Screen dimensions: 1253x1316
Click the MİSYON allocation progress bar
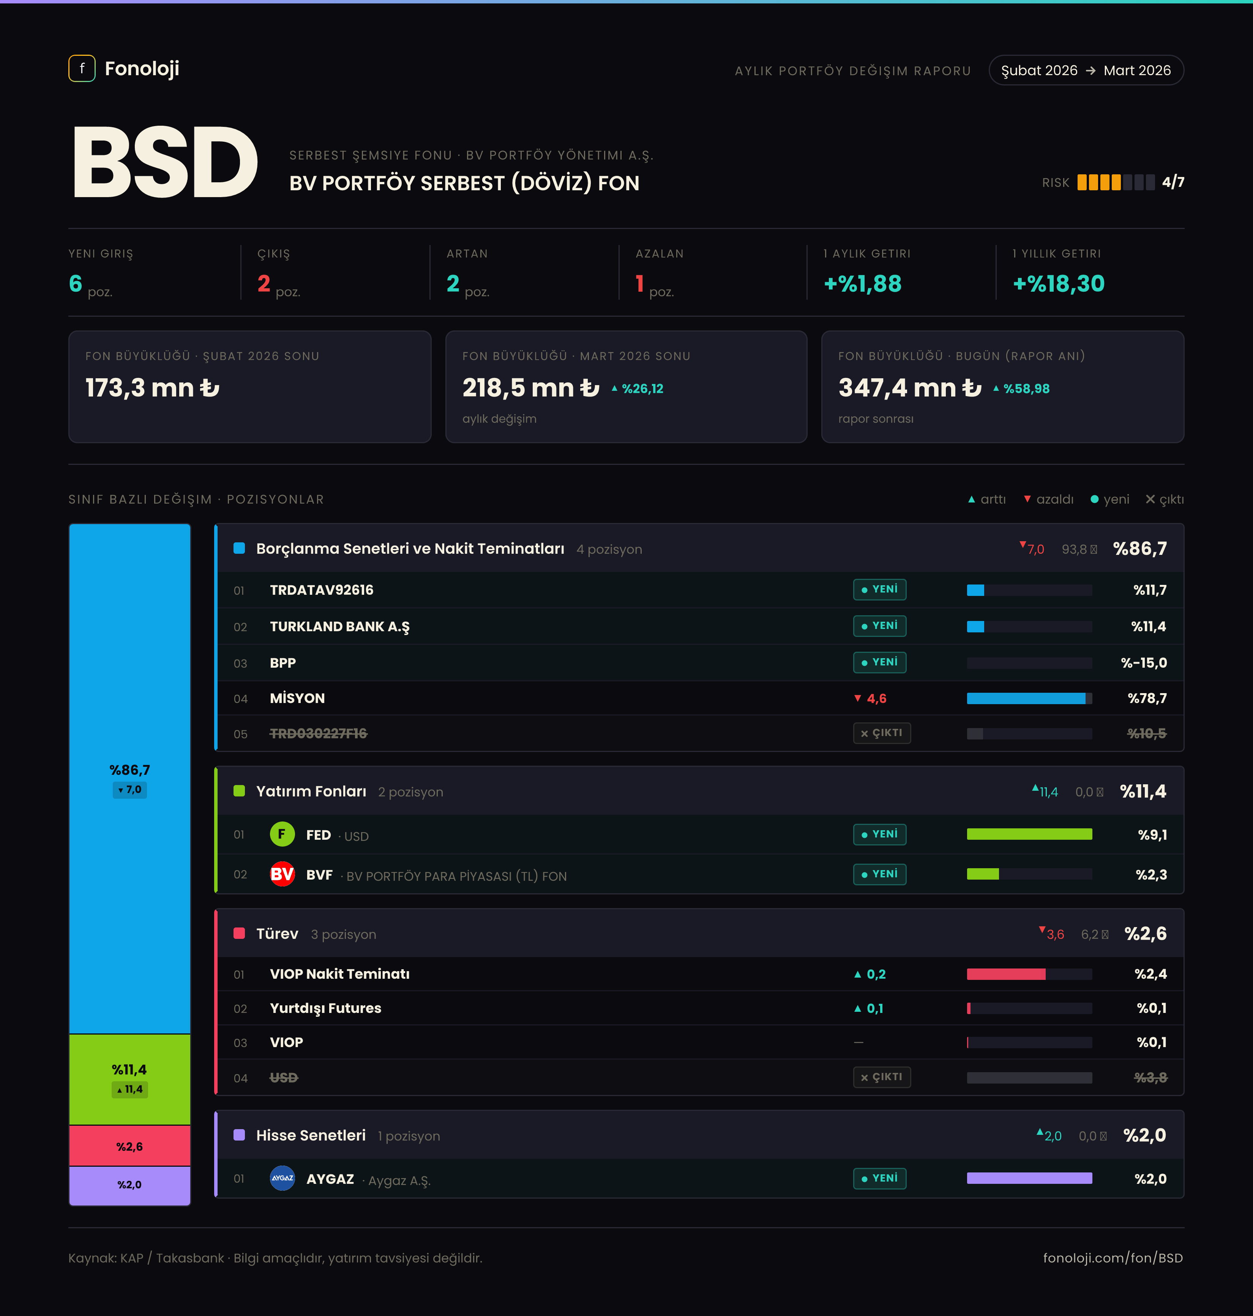point(1029,699)
